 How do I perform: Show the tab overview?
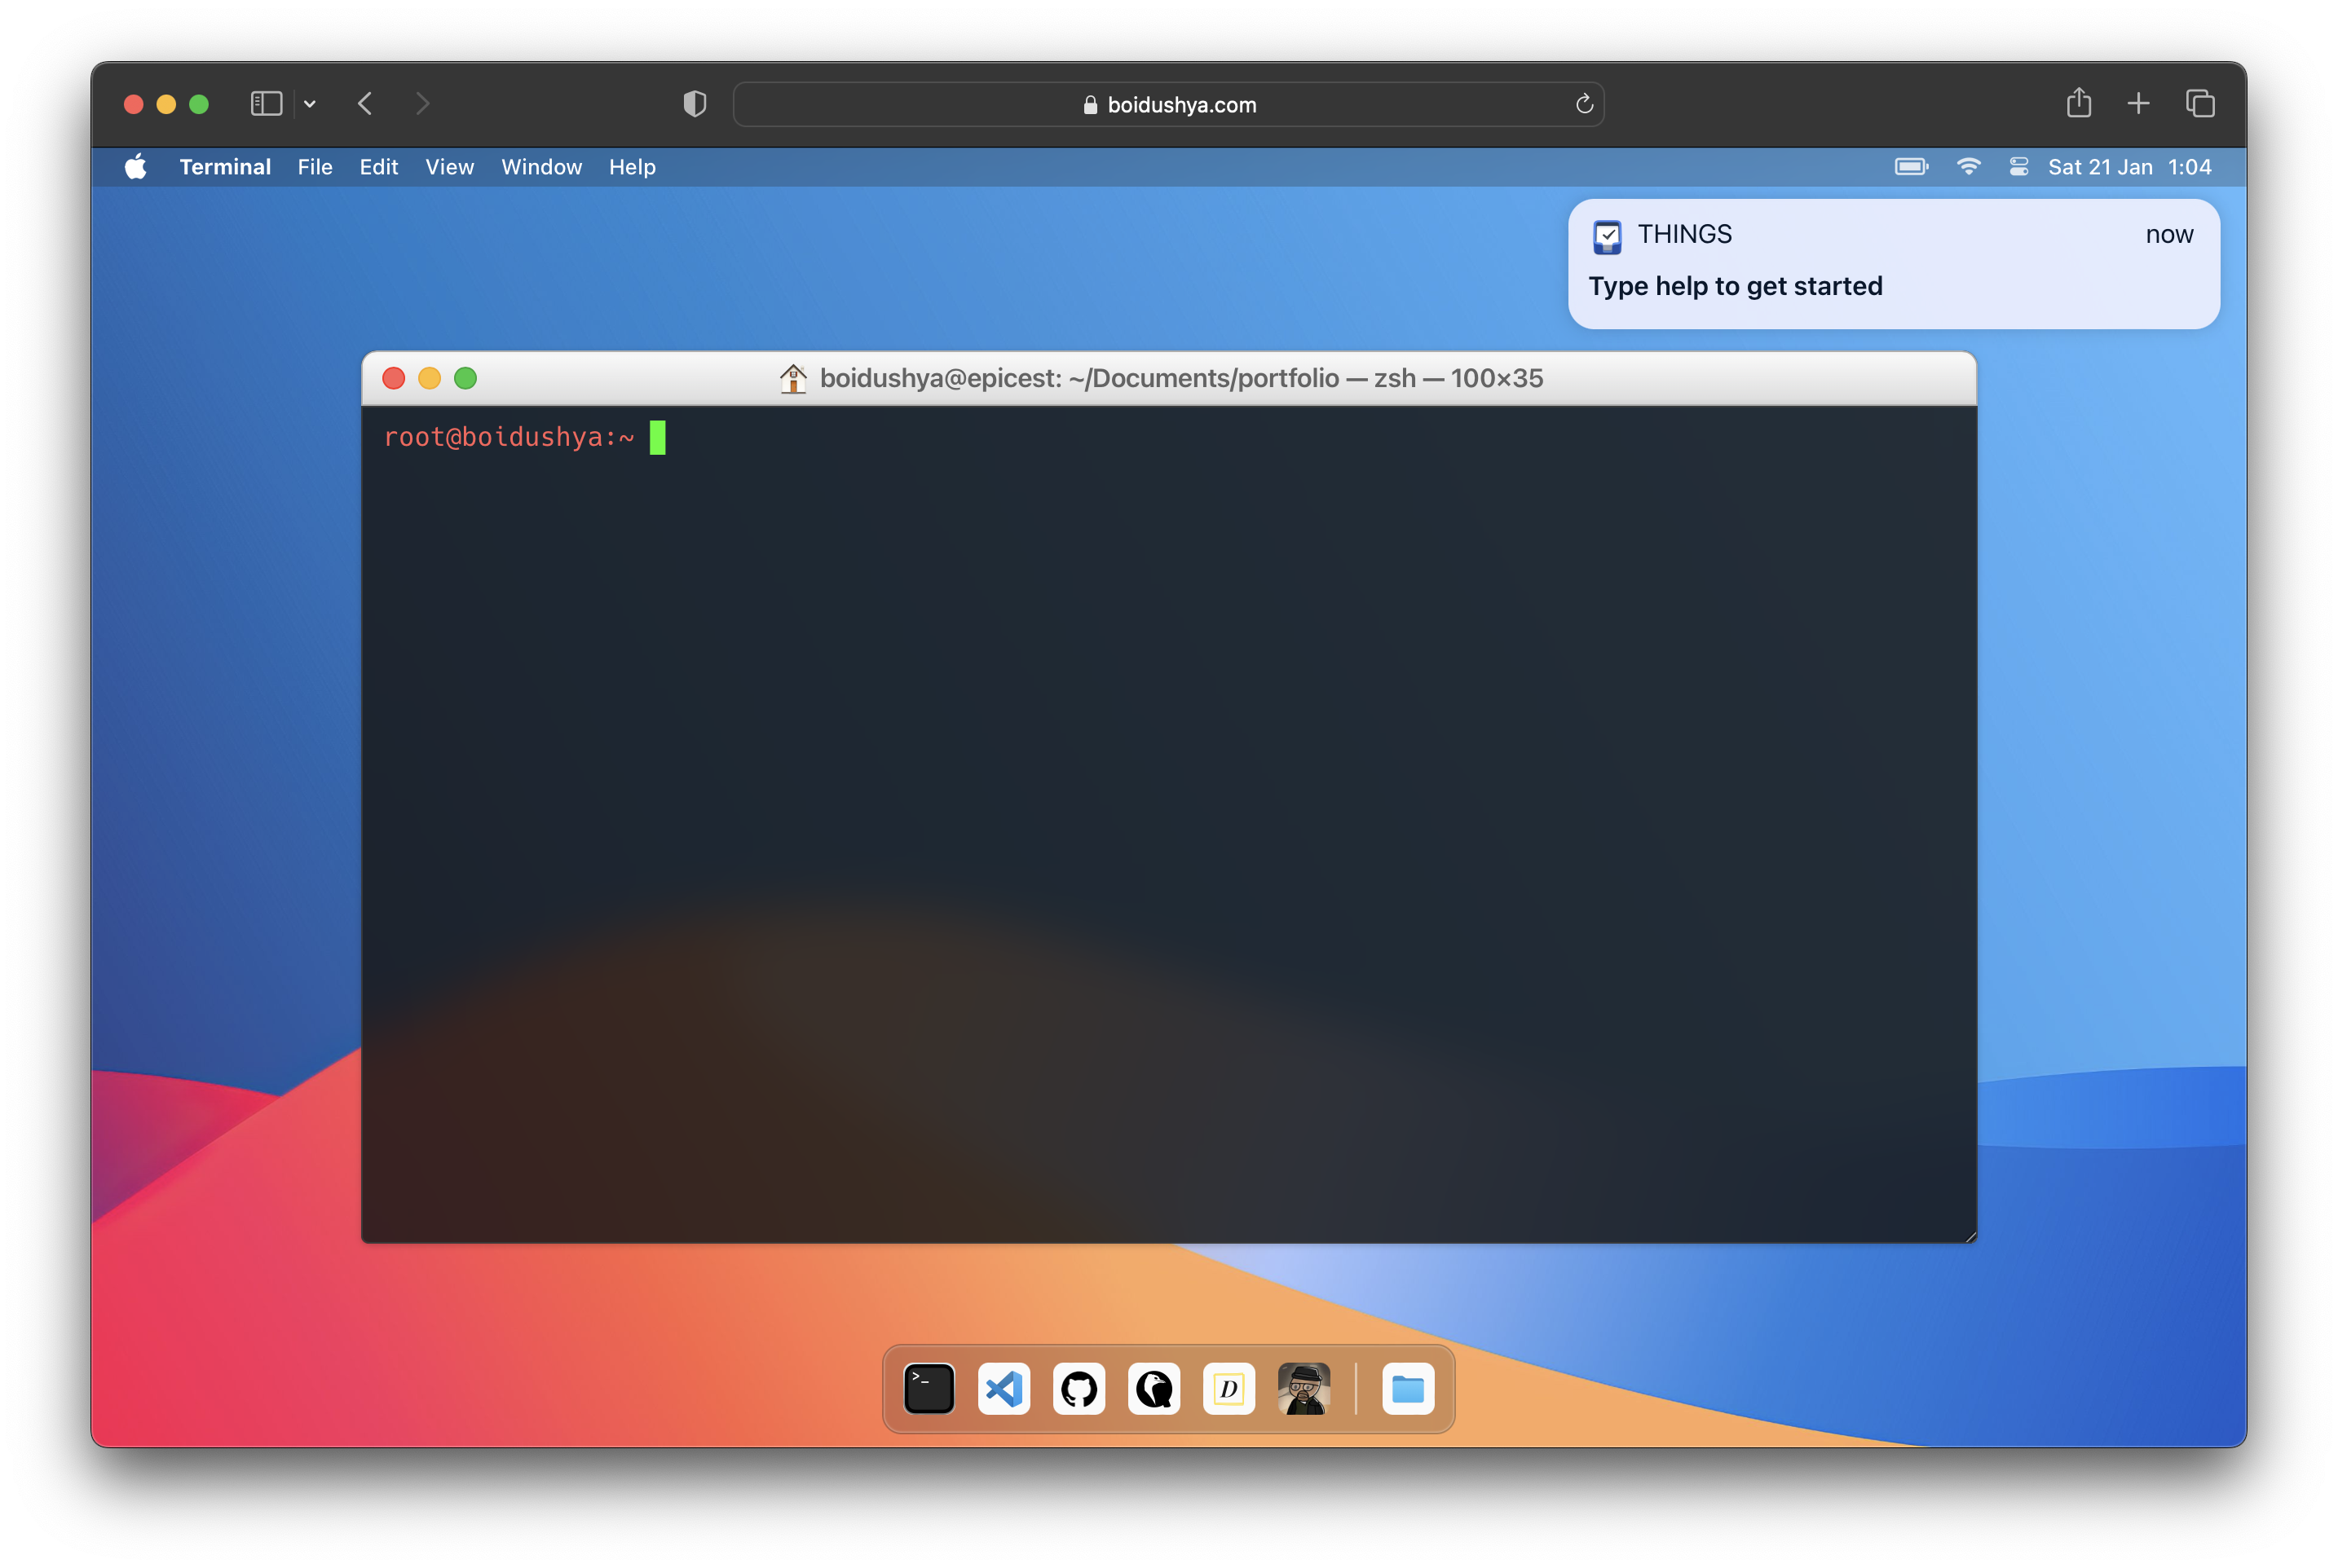coord(2200,103)
